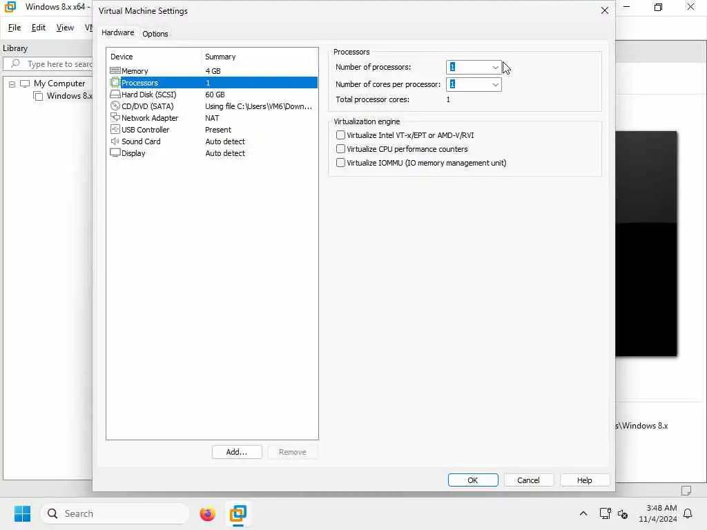Select the Hard Disk (SCSI) icon

click(x=115, y=94)
